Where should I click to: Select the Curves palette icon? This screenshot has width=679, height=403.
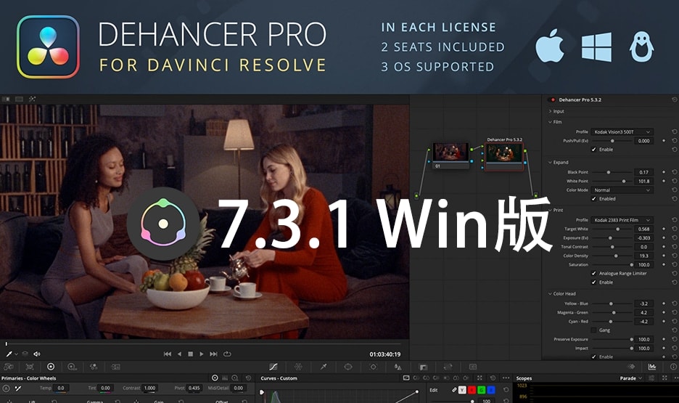click(x=273, y=367)
